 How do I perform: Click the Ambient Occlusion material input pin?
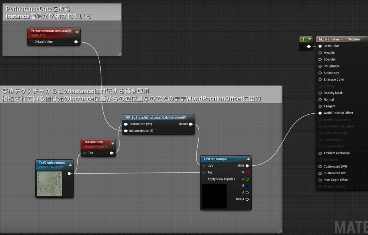pos(320,153)
